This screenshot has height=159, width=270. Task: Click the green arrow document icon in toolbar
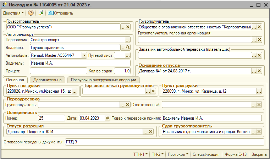pos(41,13)
